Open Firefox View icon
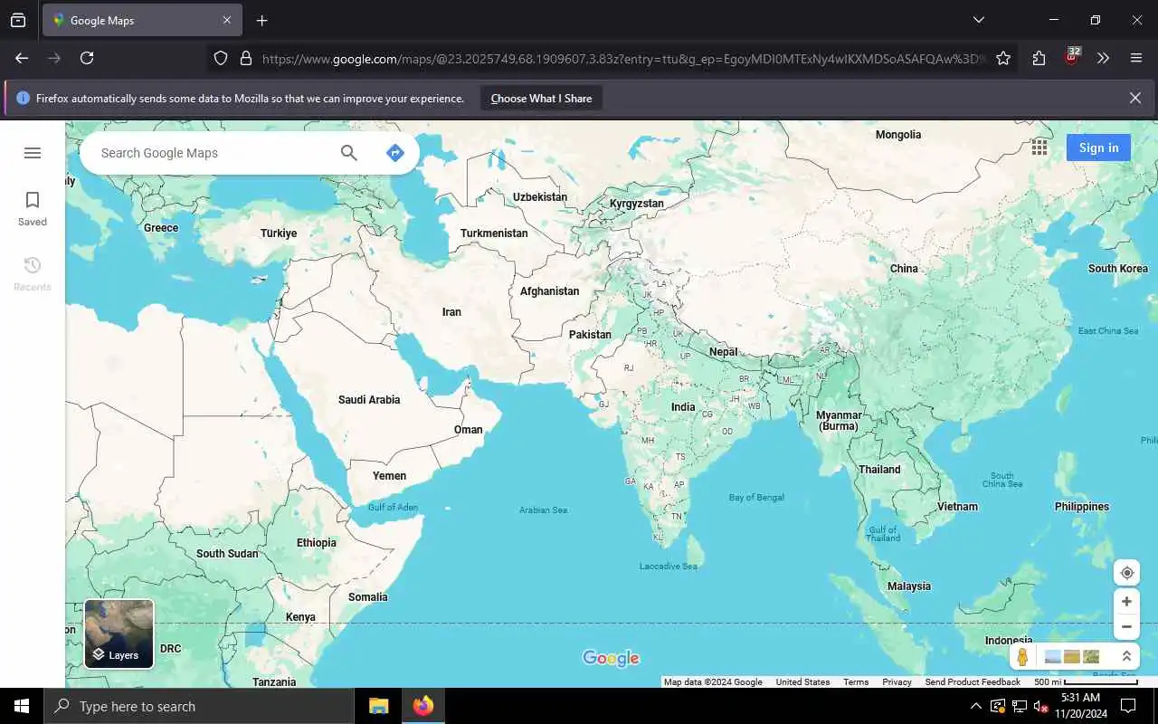The width and height of the screenshot is (1158, 724). coord(18,20)
